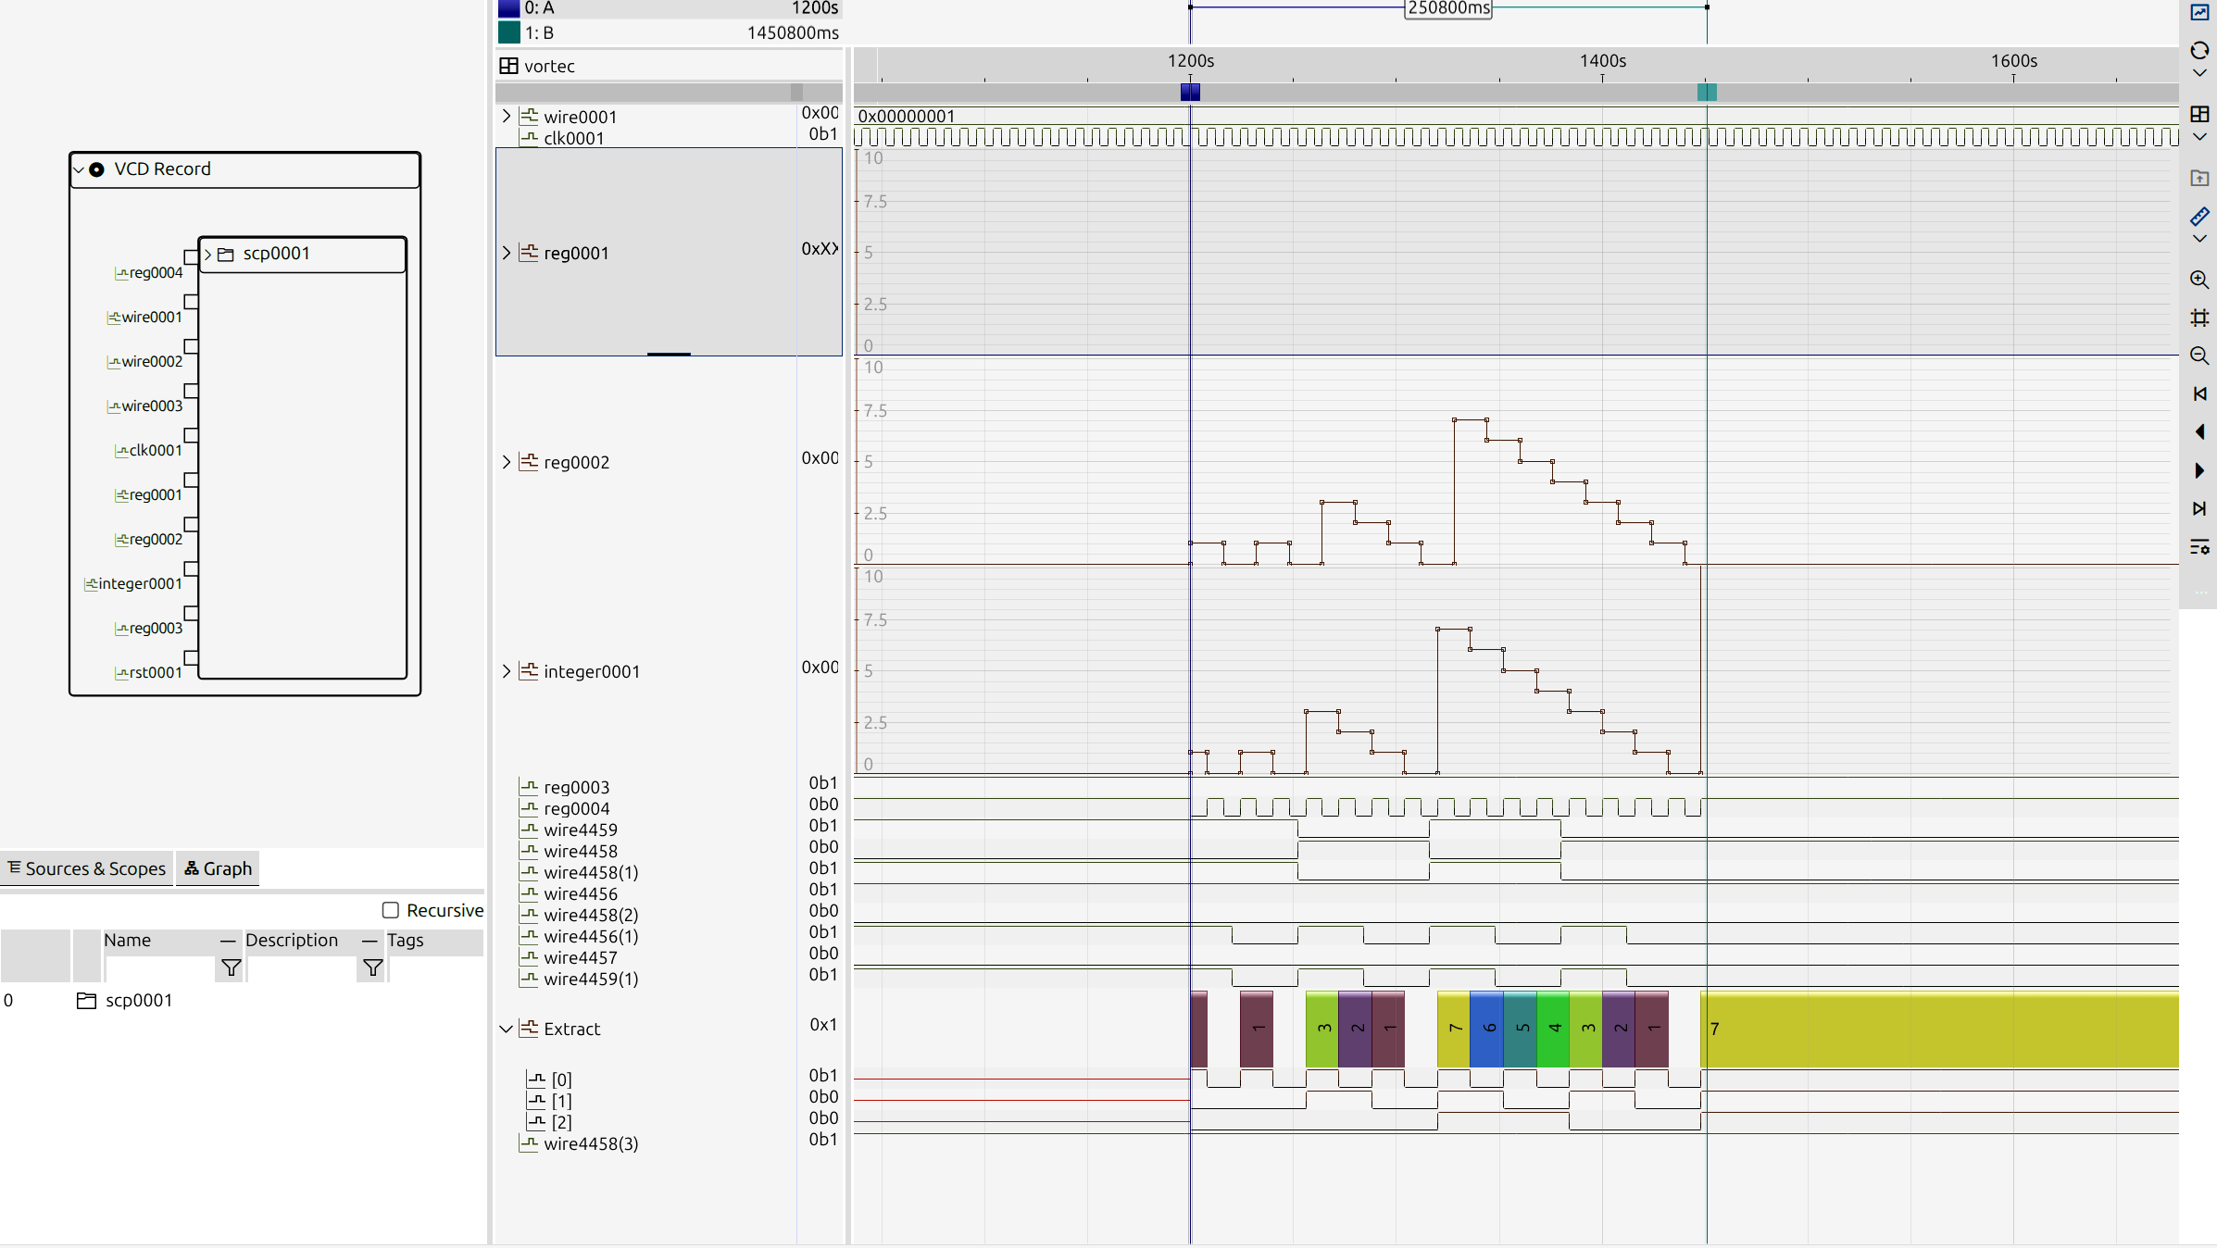This screenshot has width=2217, height=1248.
Task: Click the zoom out magnifier icon
Action: click(x=2199, y=356)
